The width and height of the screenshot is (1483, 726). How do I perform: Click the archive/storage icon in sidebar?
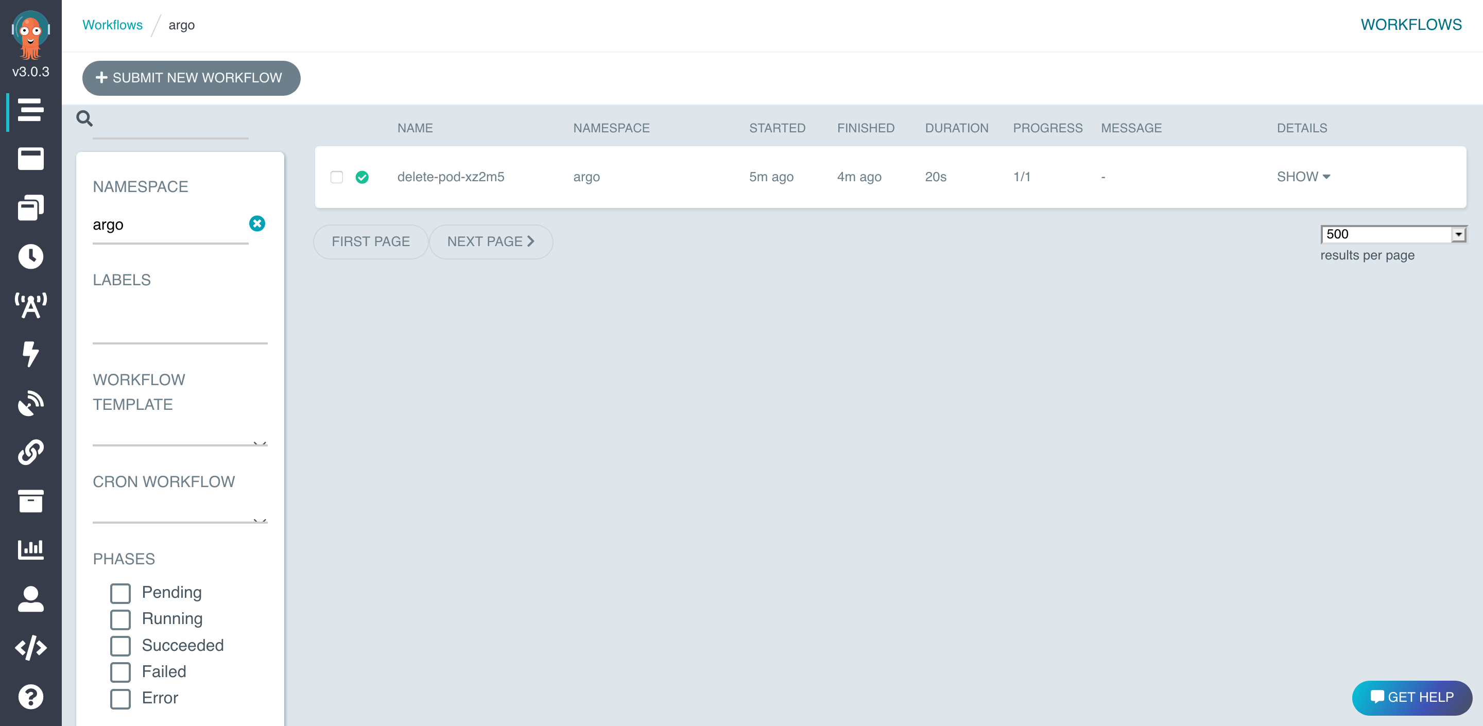click(x=30, y=502)
